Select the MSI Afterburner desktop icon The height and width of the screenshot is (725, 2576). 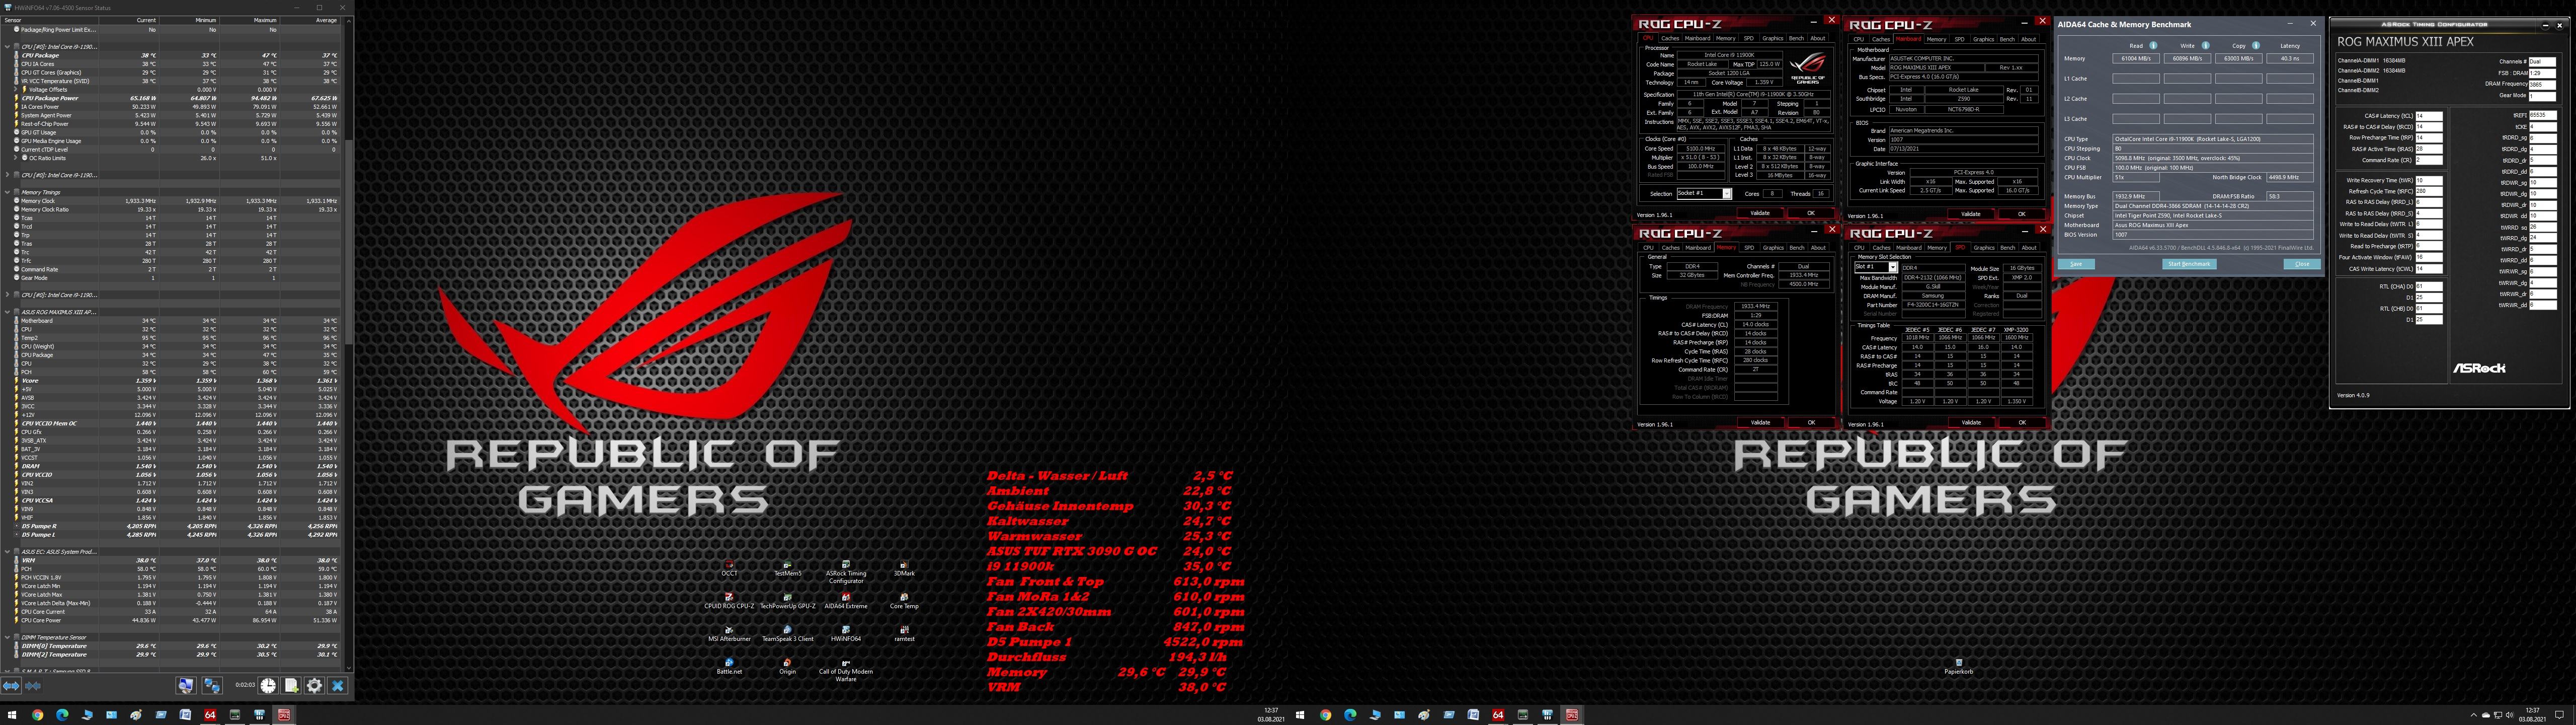coord(730,634)
